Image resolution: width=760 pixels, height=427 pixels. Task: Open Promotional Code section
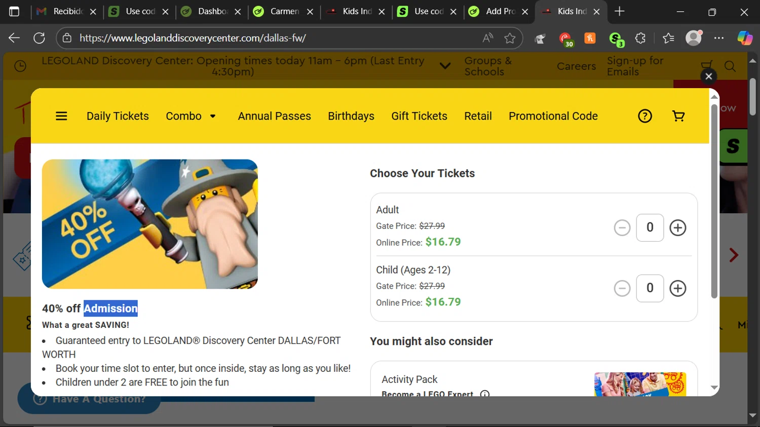pyautogui.click(x=553, y=116)
